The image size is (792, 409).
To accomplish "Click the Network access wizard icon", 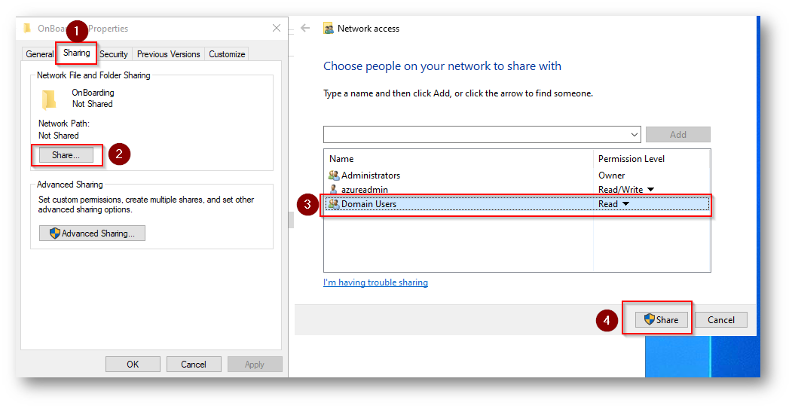I will [x=329, y=29].
